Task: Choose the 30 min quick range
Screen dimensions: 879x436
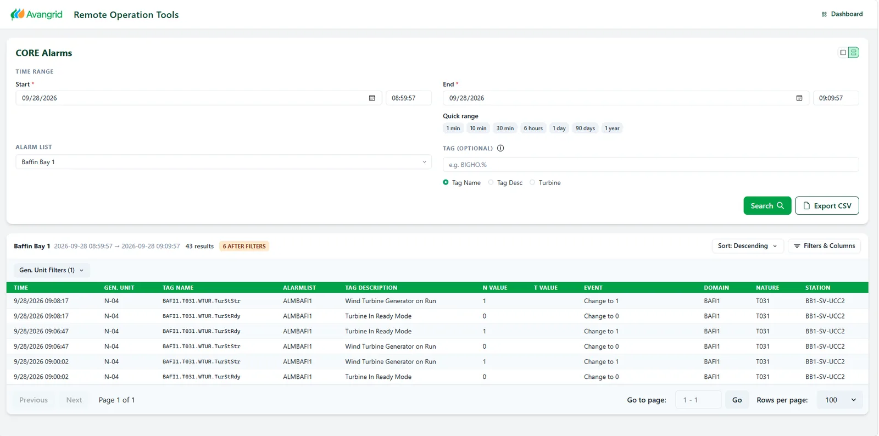Action: coord(505,128)
